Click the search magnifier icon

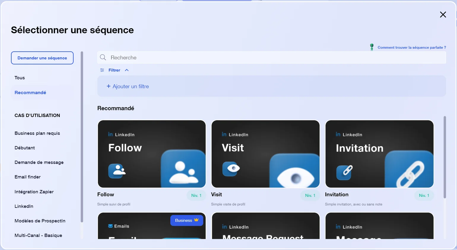[x=103, y=57]
